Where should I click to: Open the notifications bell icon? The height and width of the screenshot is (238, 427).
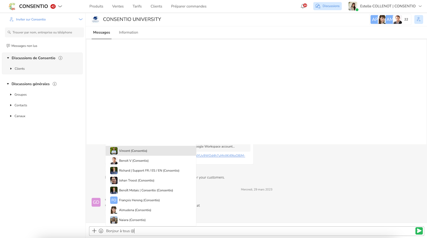pyautogui.click(x=303, y=6)
